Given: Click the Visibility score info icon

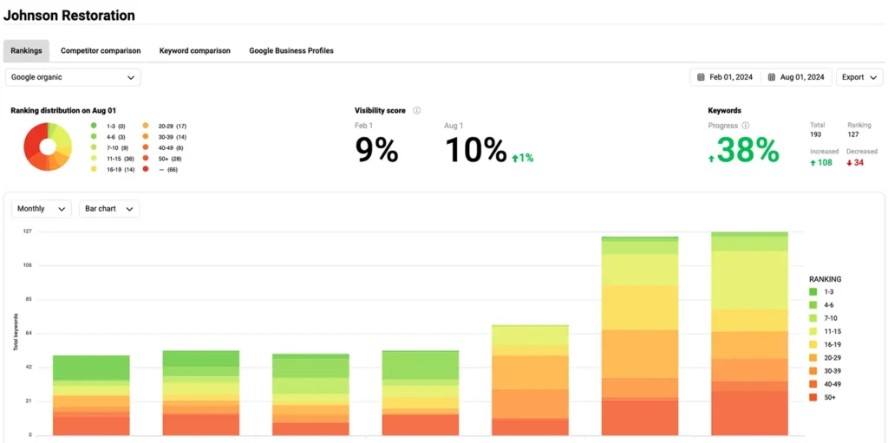Looking at the screenshot, I should [x=417, y=111].
